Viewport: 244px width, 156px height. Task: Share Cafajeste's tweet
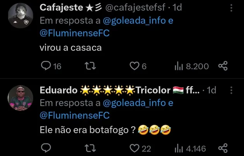coord(223,66)
